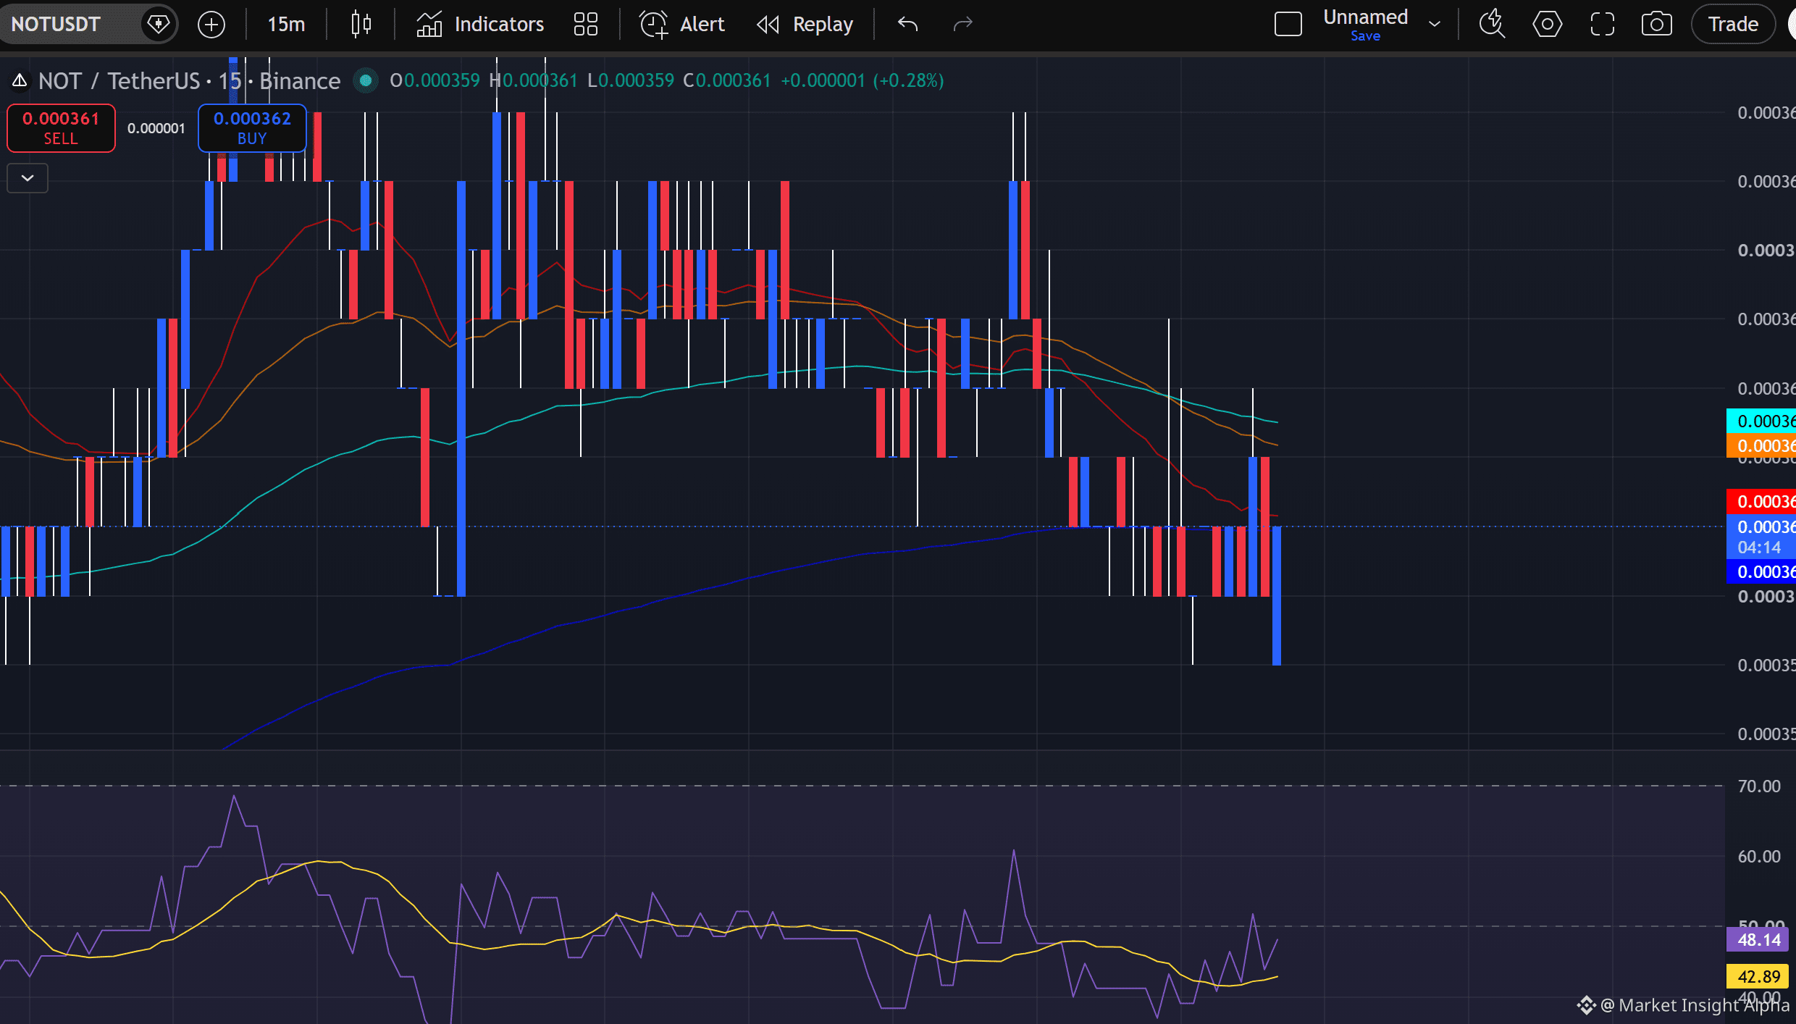The image size is (1796, 1024).
Task: Click the 0.000361 SELL button
Action: 61,128
